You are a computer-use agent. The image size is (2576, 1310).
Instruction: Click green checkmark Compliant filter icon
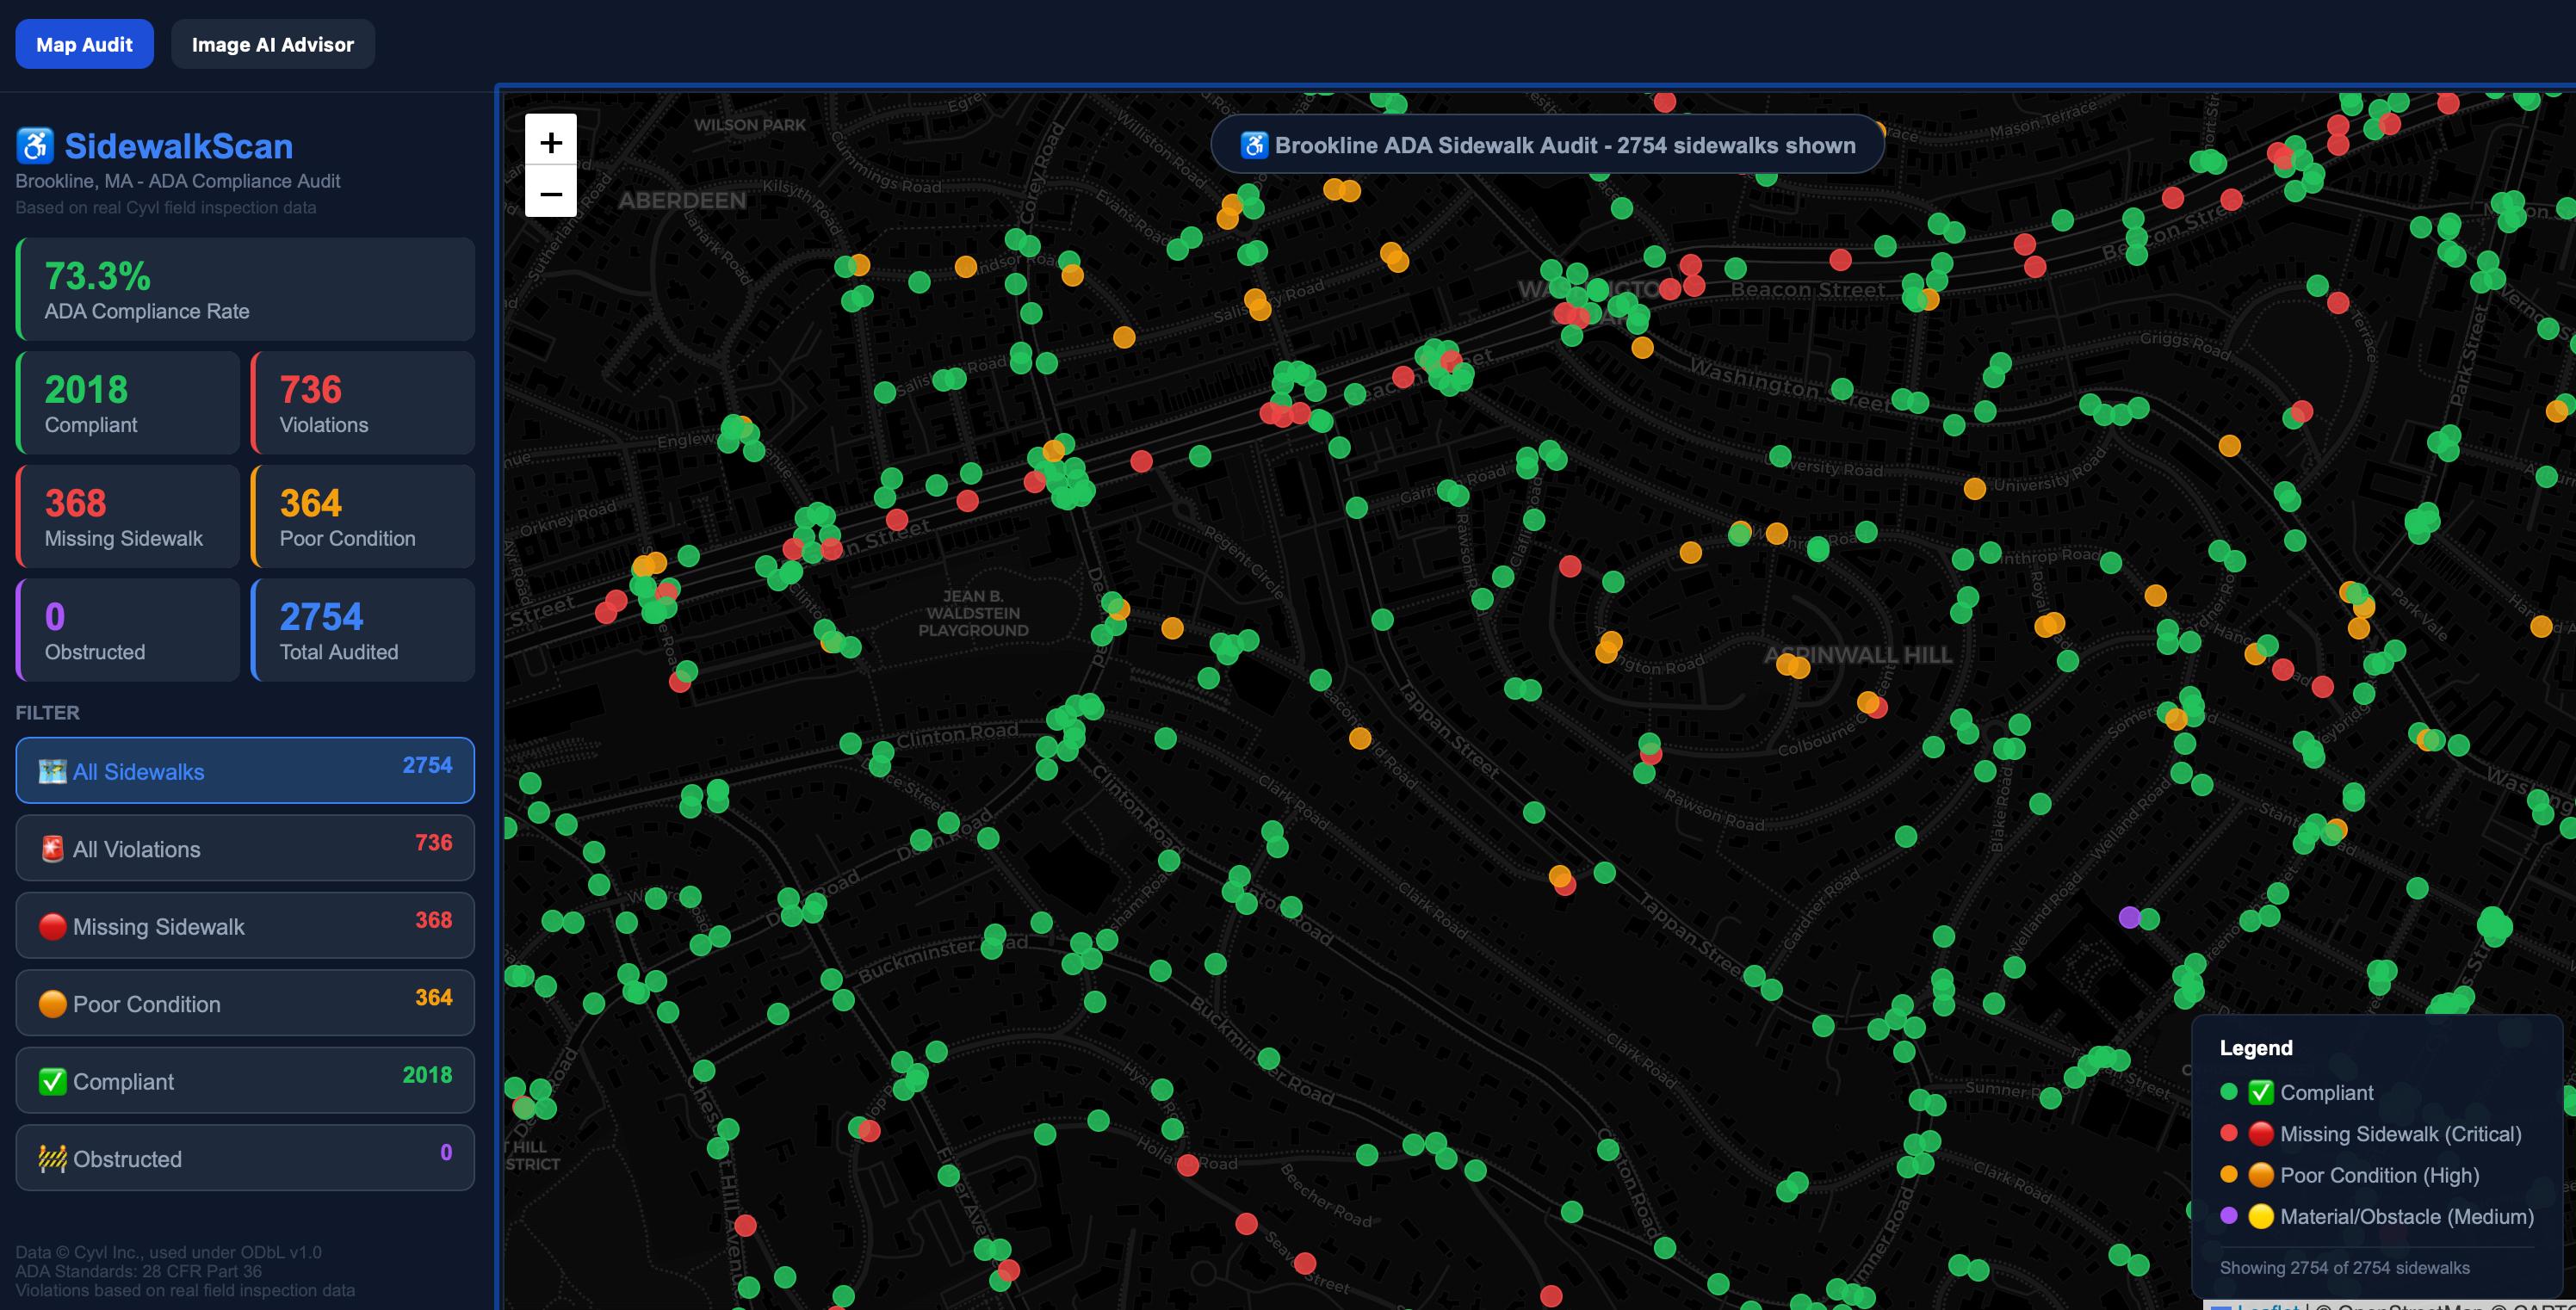pos(52,1081)
